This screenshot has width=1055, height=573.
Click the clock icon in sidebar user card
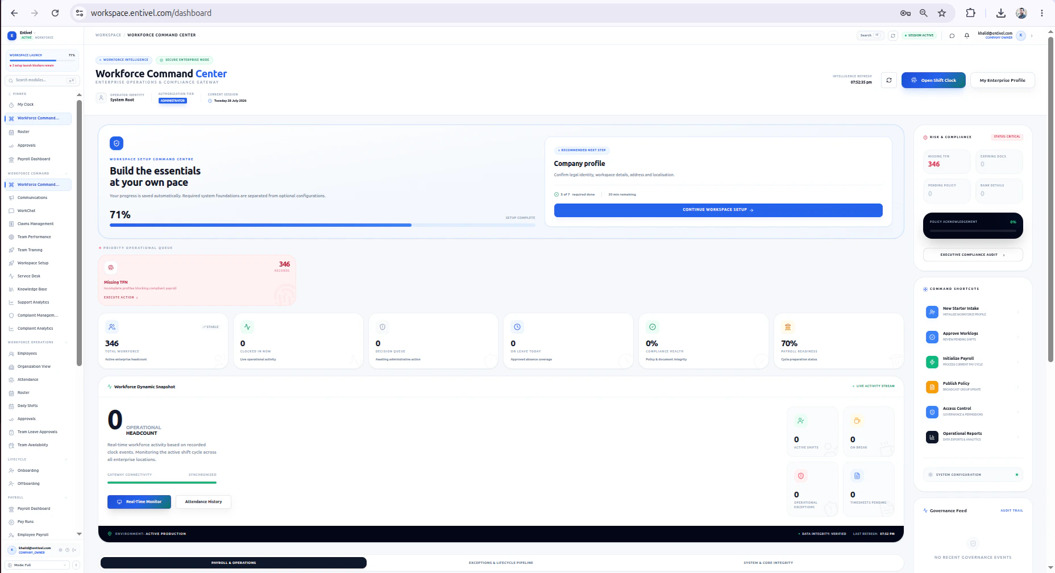[68, 550]
